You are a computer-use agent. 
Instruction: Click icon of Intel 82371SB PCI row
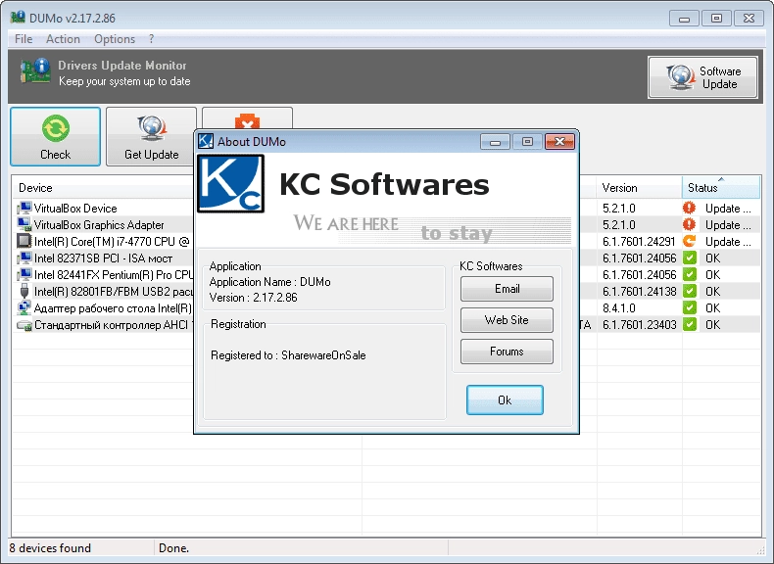24,258
